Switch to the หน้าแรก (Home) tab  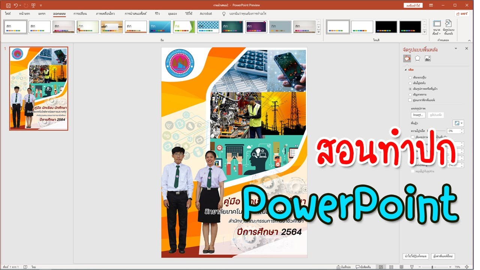pyautogui.click(x=24, y=13)
